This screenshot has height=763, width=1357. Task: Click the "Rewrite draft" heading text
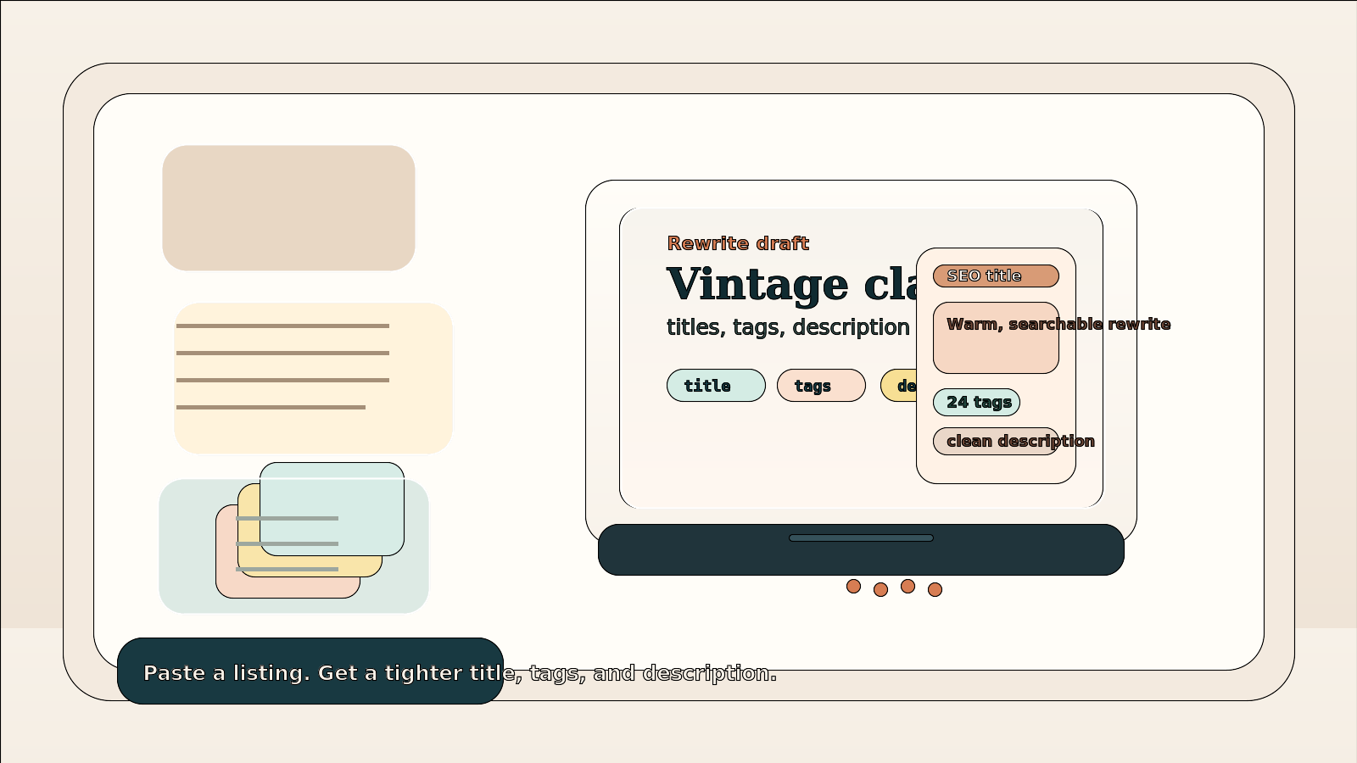click(738, 243)
